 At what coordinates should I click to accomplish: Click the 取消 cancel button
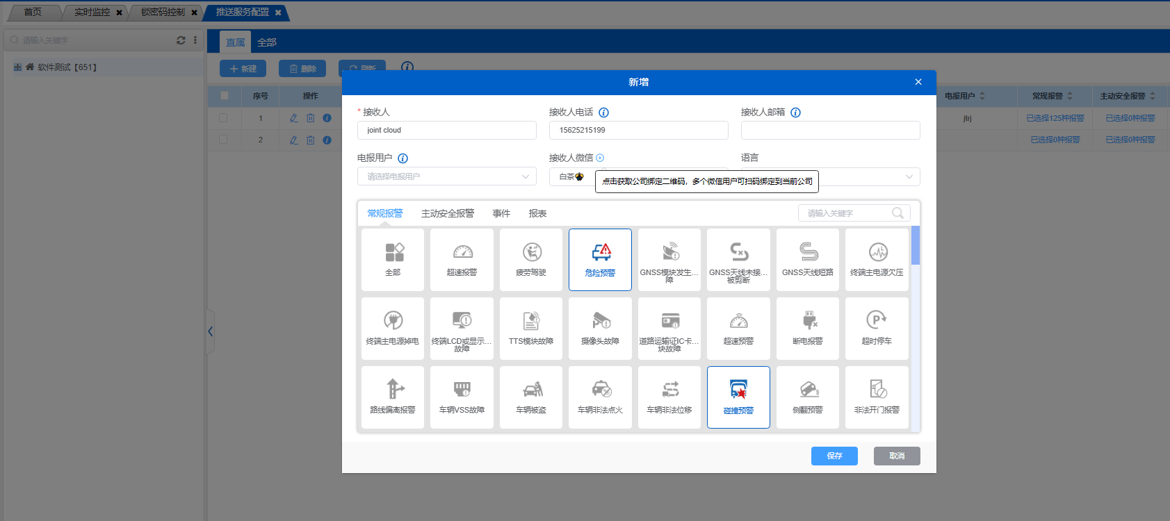(x=897, y=456)
